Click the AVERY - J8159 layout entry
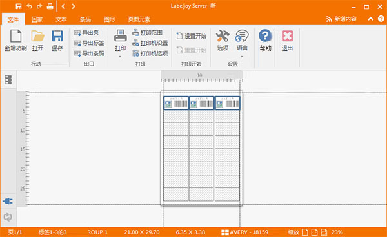The height and width of the screenshot is (237, 387). coord(244,232)
